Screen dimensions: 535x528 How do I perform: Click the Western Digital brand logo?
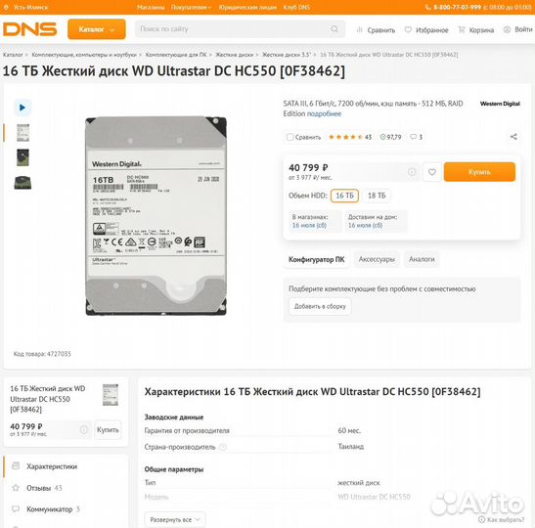[x=500, y=104]
